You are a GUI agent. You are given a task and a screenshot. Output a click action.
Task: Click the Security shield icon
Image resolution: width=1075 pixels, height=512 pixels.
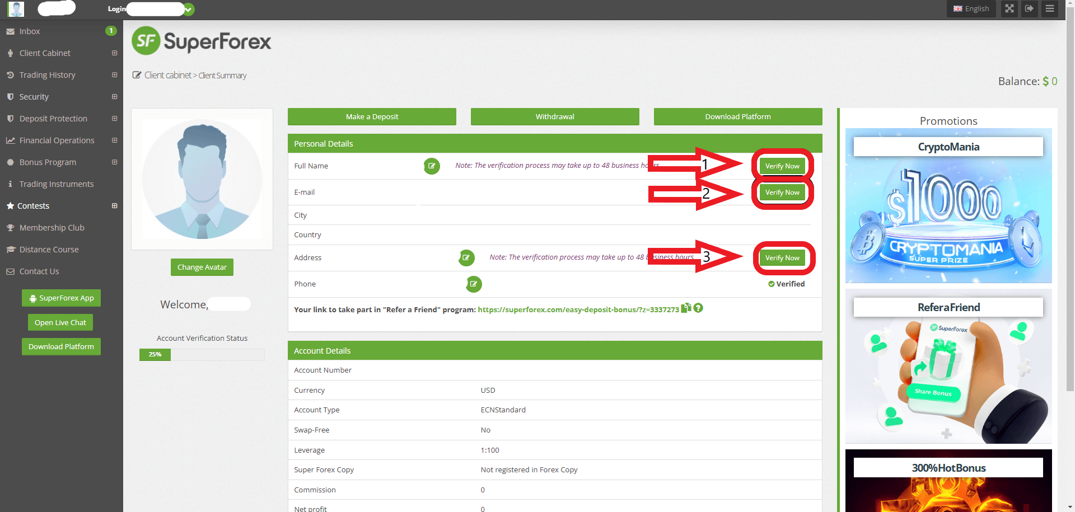(10, 97)
